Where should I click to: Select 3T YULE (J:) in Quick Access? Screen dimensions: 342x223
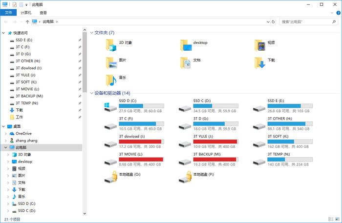click(25, 75)
